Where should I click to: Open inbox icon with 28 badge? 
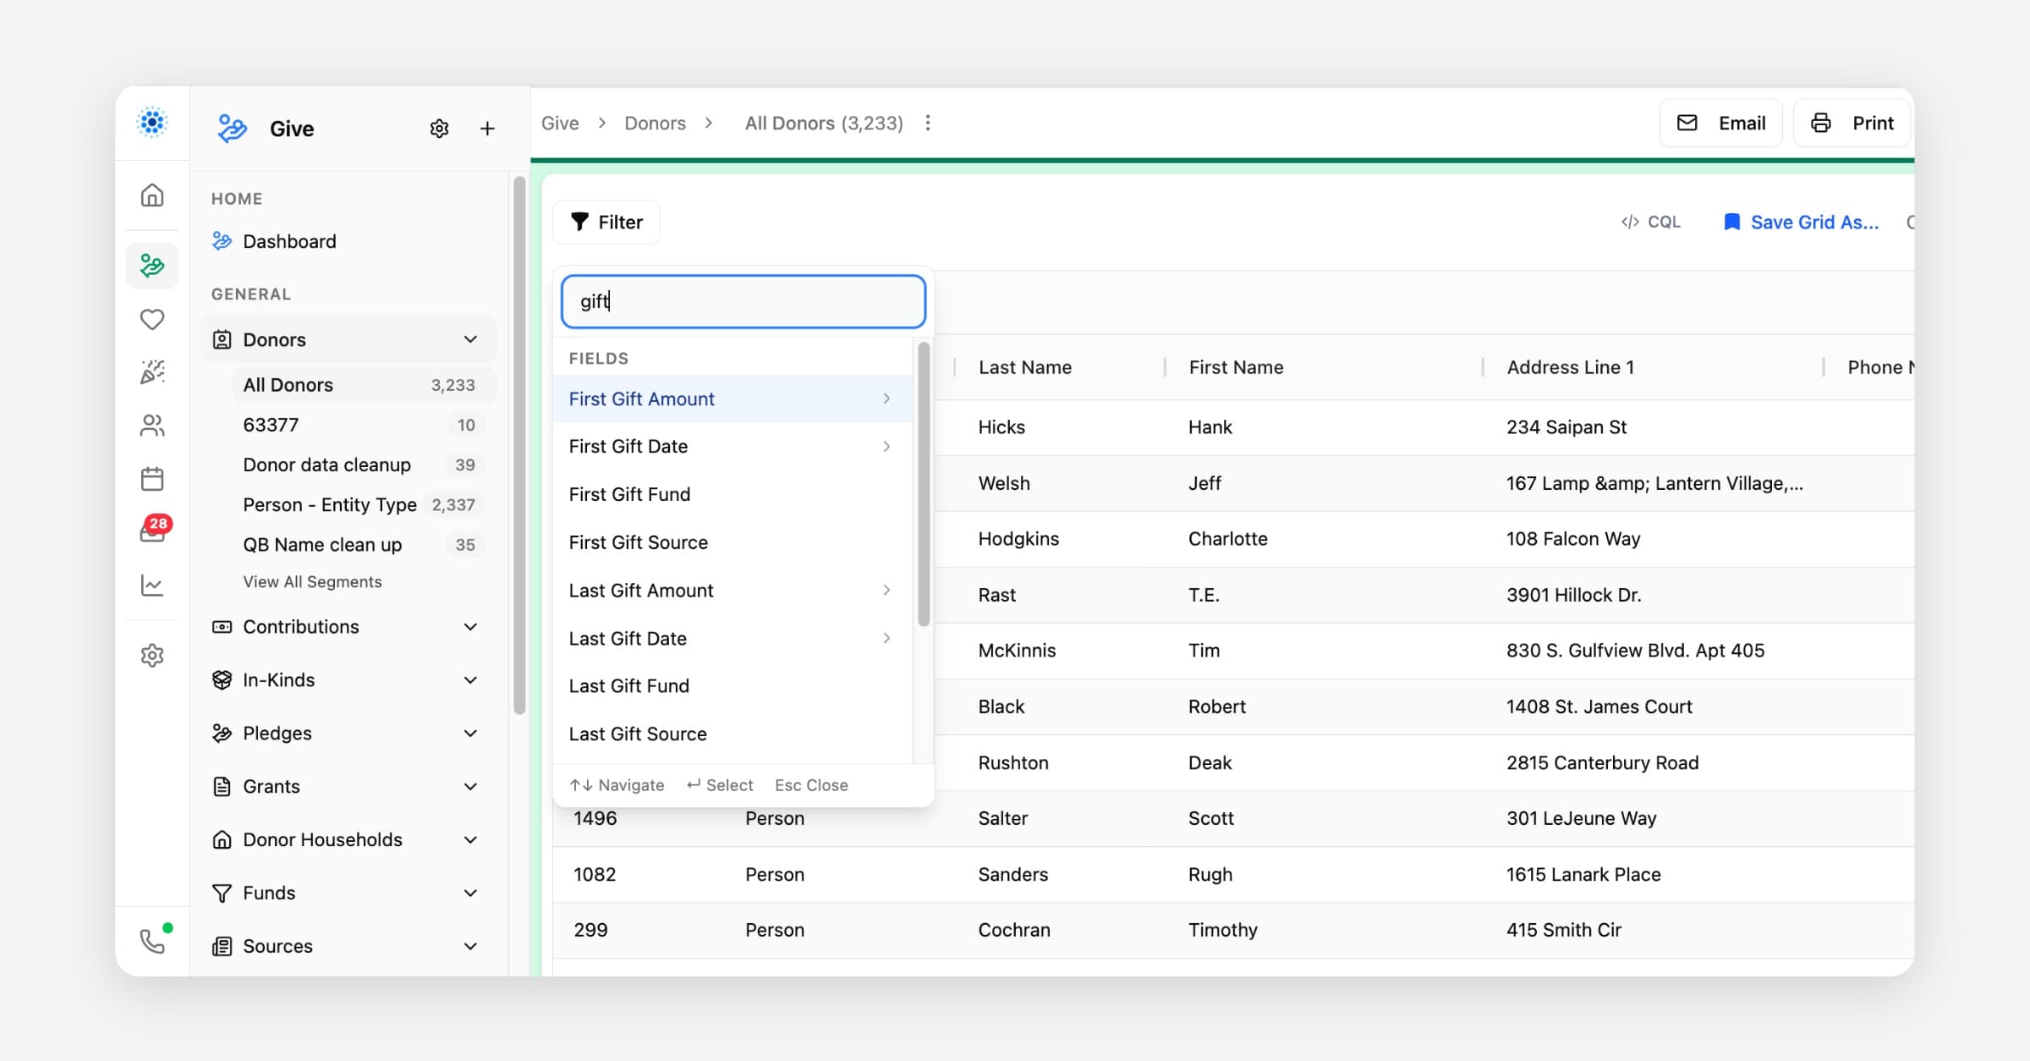coord(153,530)
